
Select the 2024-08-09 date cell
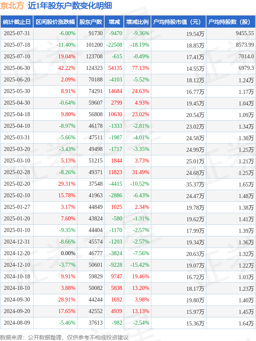tap(17, 323)
